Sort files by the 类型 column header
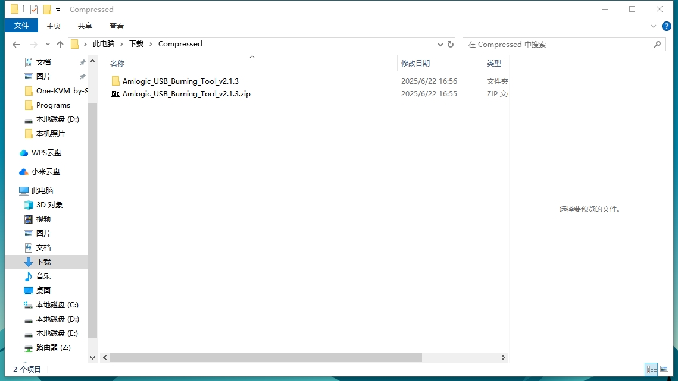 (x=494, y=64)
